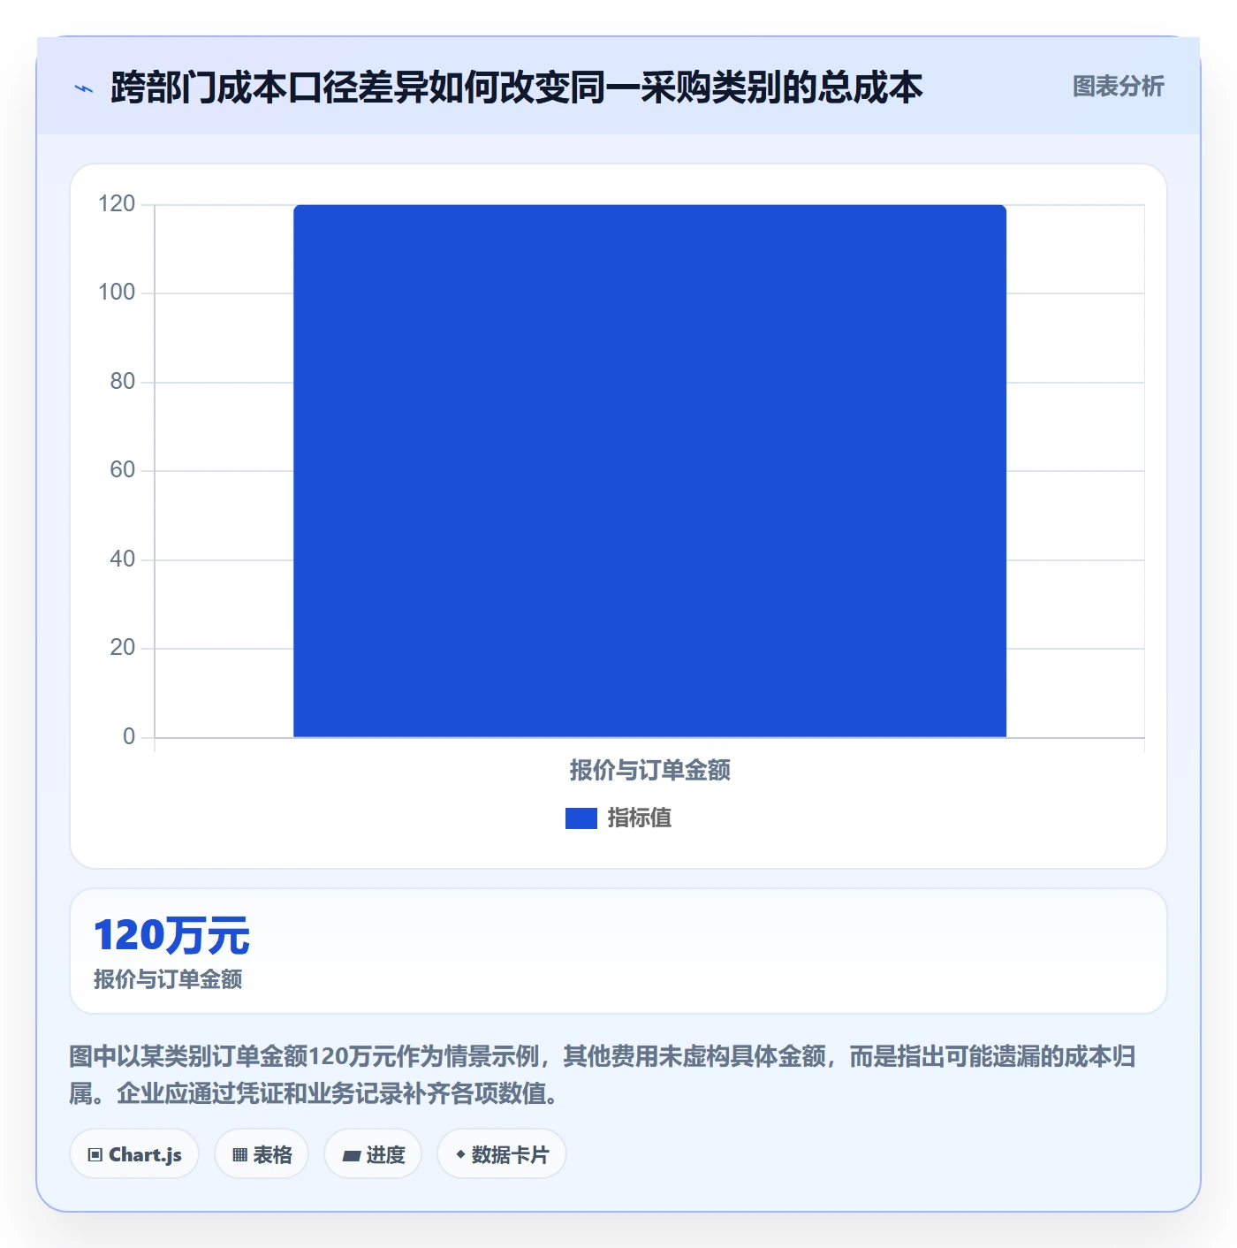Toggle the 指标值 legend color swatch

click(581, 818)
